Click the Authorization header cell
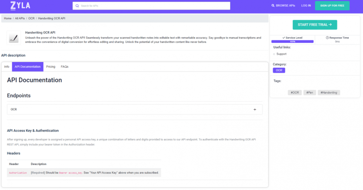Image resolution: width=363 pixels, height=190 pixels. [x=18, y=173]
